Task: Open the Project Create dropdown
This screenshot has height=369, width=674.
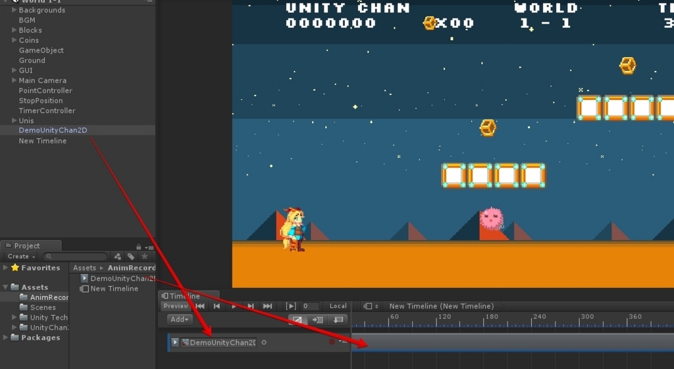Action: click(x=21, y=257)
